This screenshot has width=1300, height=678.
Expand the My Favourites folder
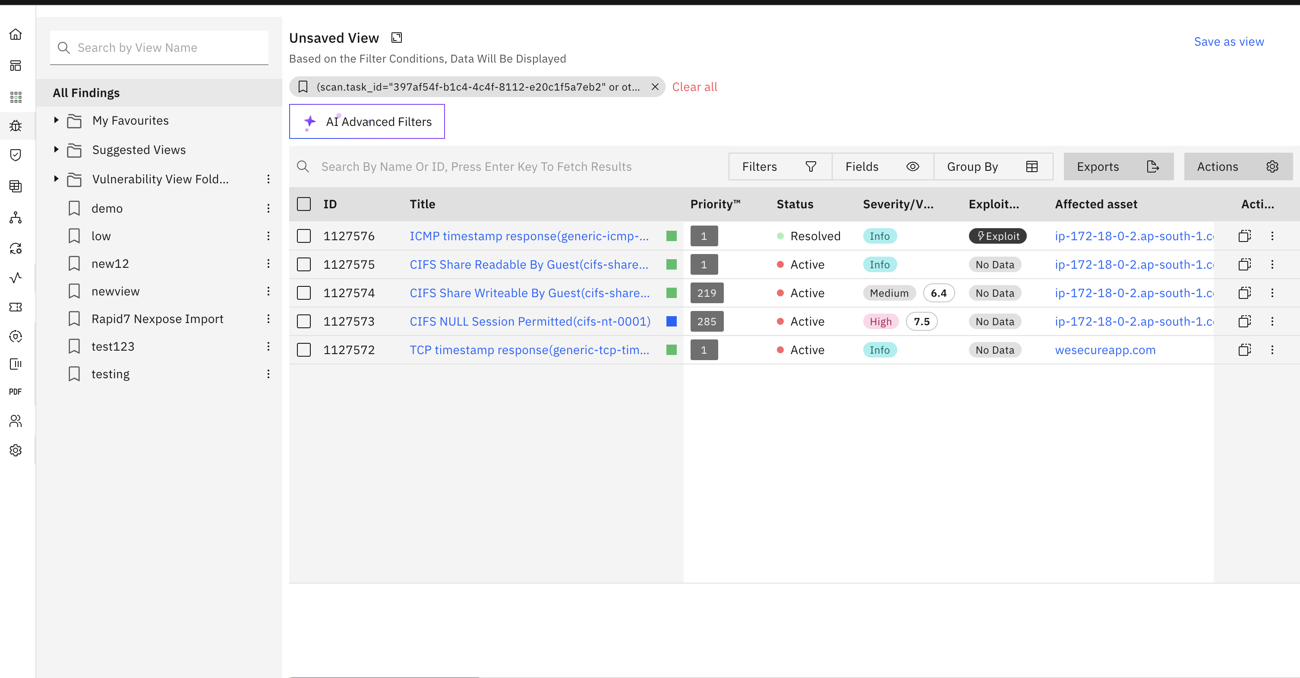(57, 121)
